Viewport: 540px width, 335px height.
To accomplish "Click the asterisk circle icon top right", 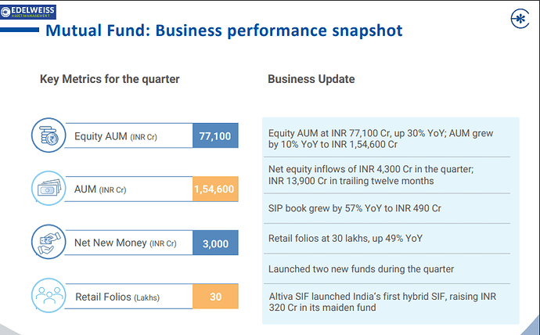I will coord(518,20).
